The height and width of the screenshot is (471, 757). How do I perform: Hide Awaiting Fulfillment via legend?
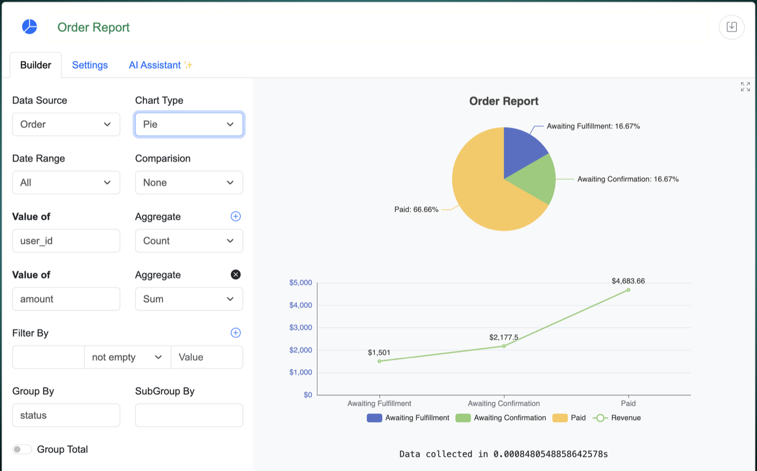pos(408,418)
